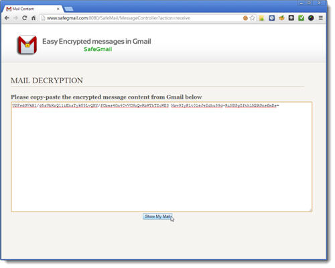Click the copy-paste encrypted message instruction text
335x268 pixels.
107,97
